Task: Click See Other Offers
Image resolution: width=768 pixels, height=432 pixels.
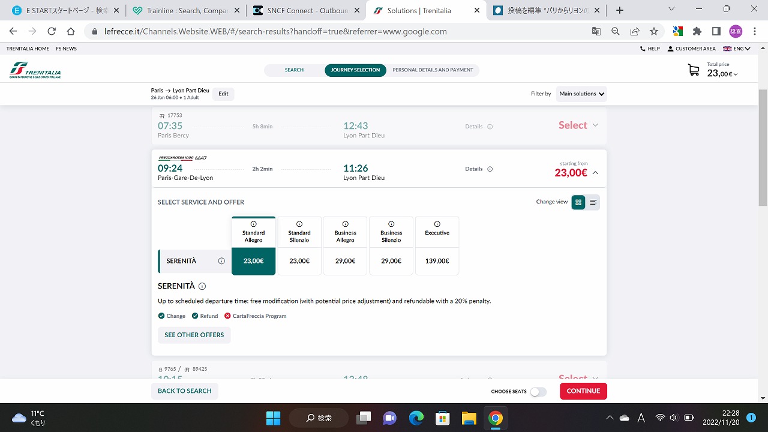Action: click(194, 335)
